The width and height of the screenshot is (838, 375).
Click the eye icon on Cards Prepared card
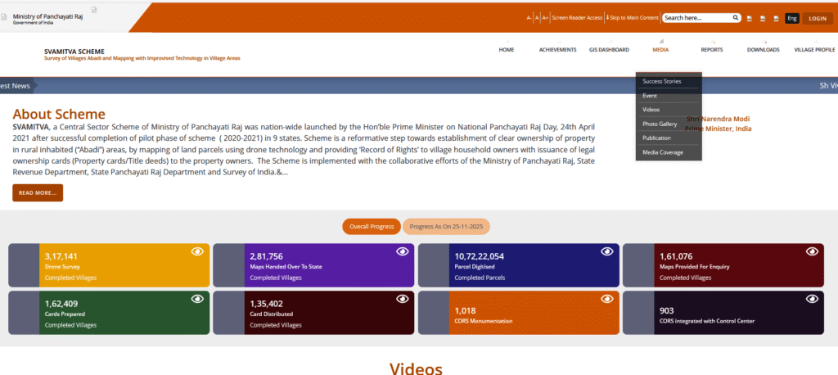[x=198, y=299]
